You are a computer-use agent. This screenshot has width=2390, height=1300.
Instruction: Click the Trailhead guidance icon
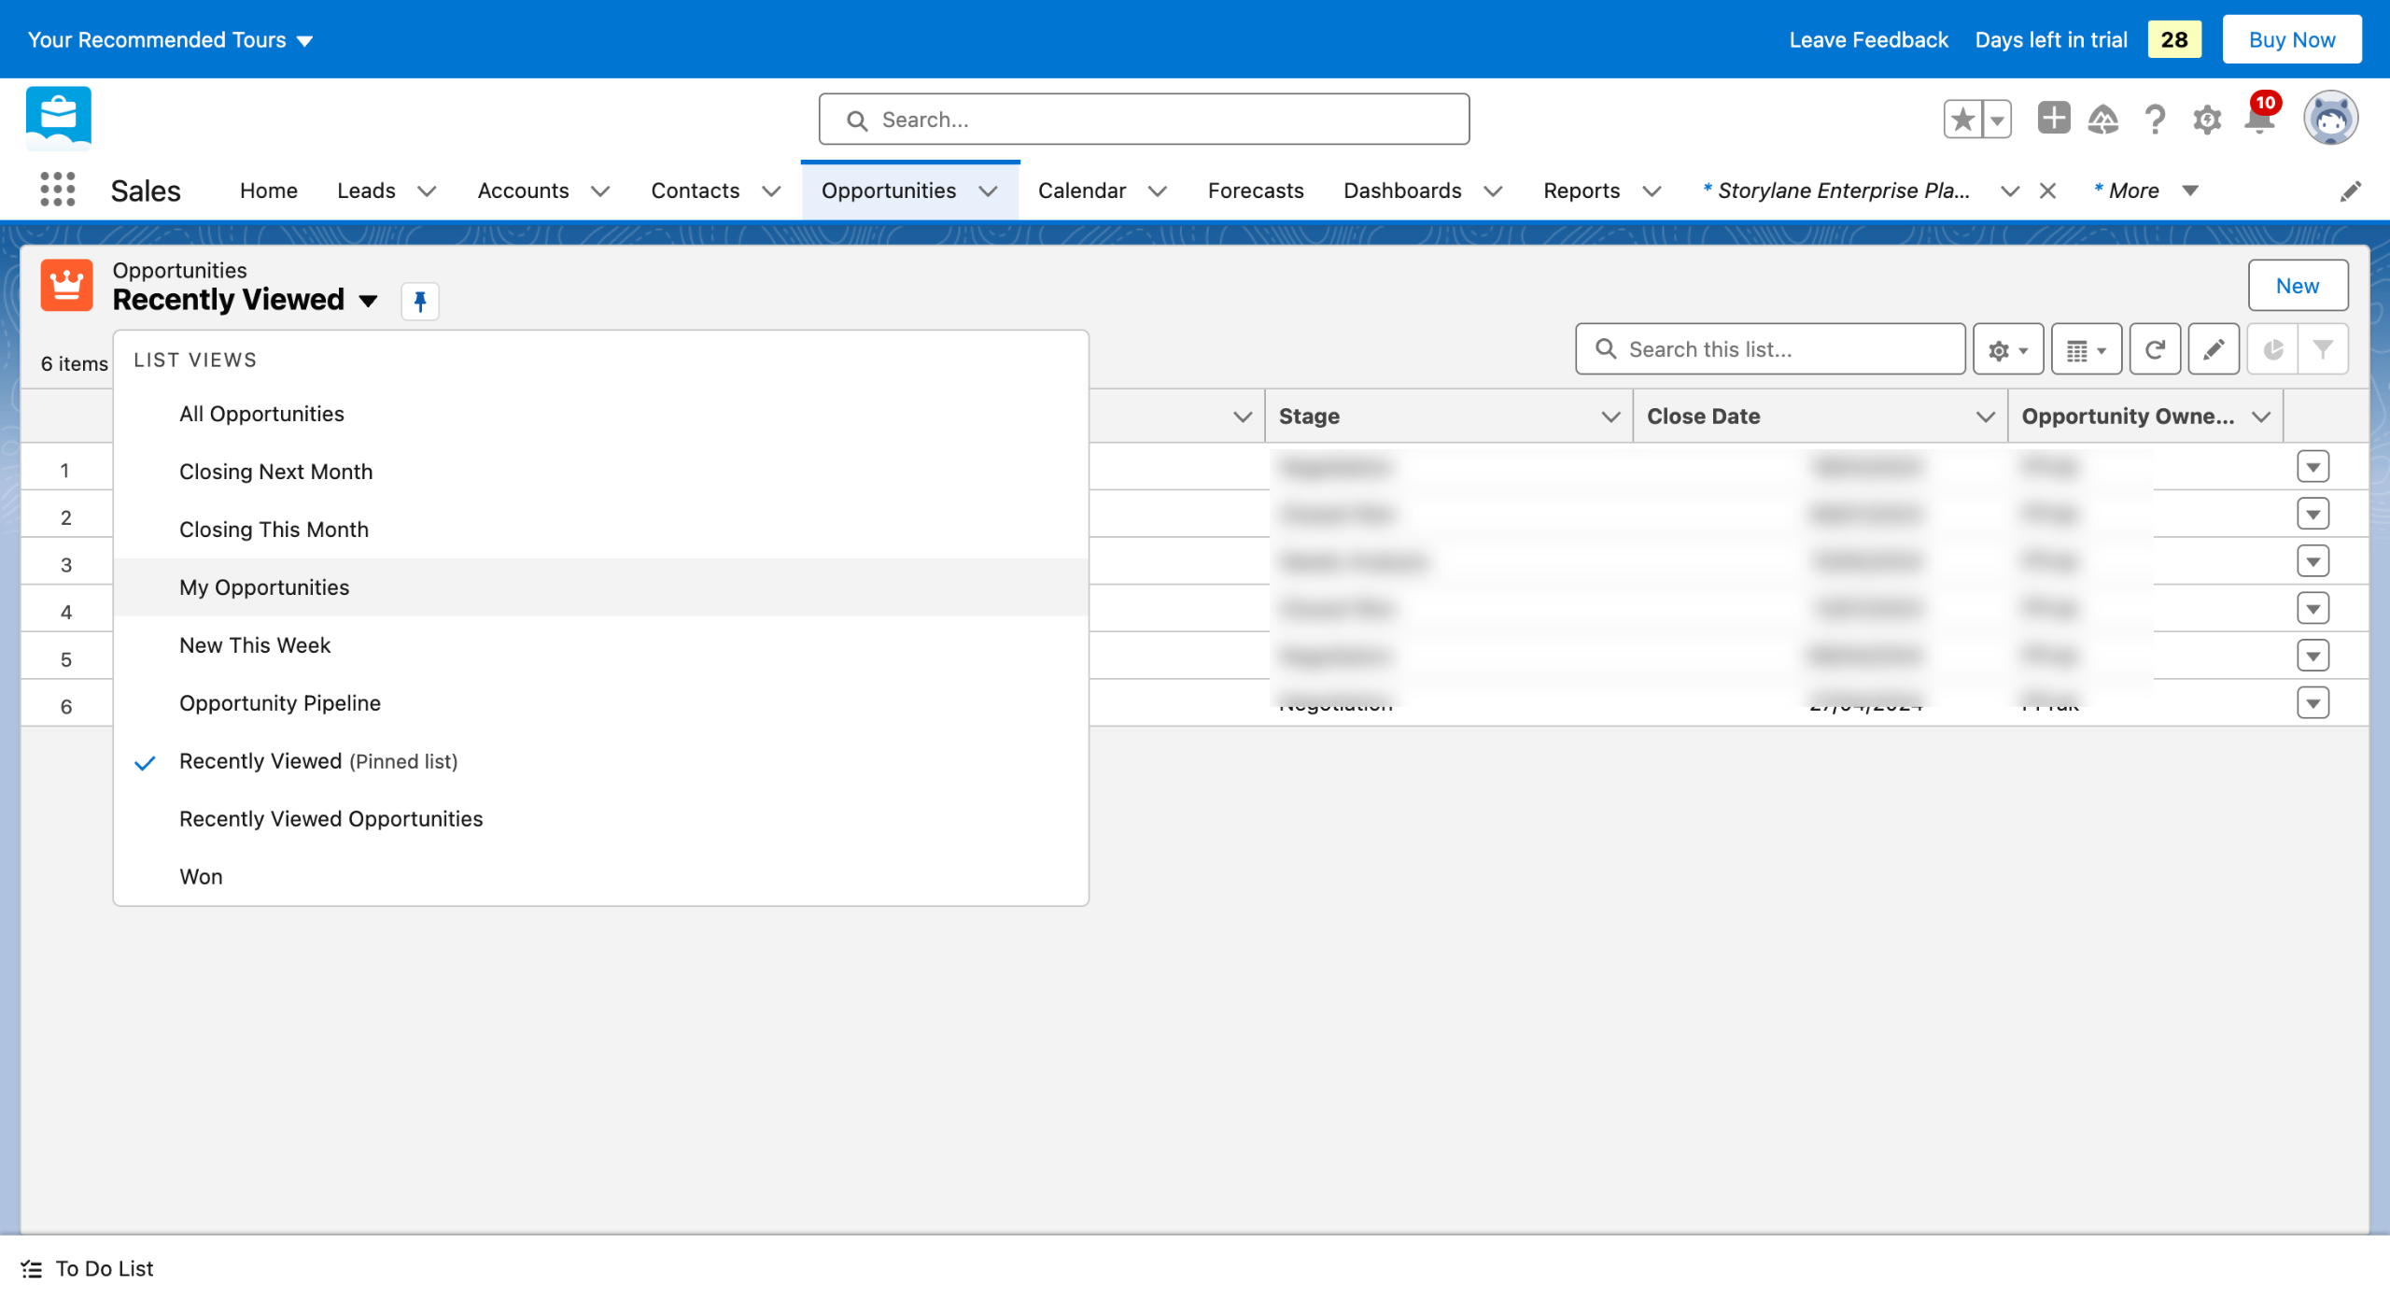2103,120
